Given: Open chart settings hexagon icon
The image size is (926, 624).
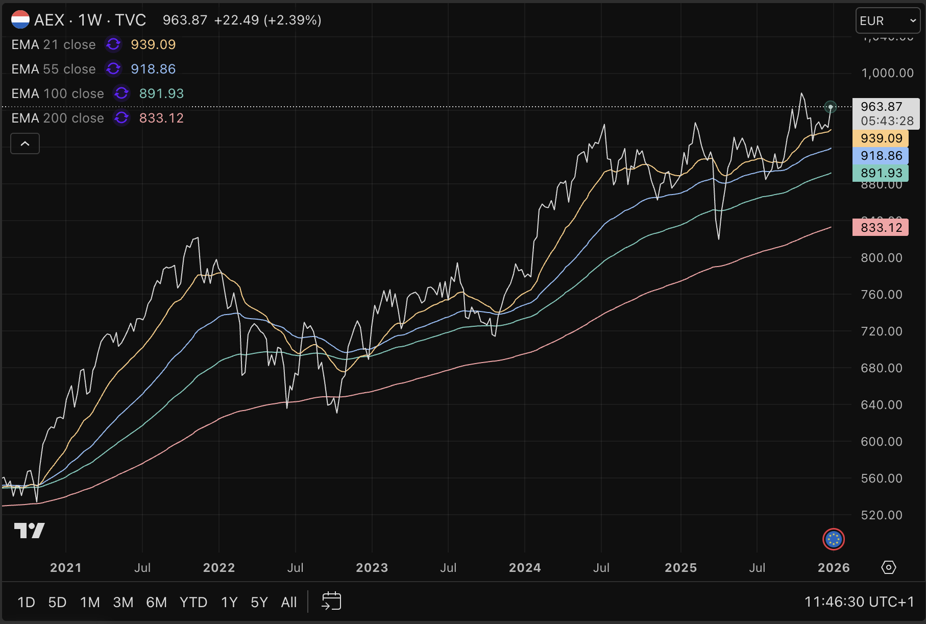Looking at the screenshot, I should [x=889, y=567].
